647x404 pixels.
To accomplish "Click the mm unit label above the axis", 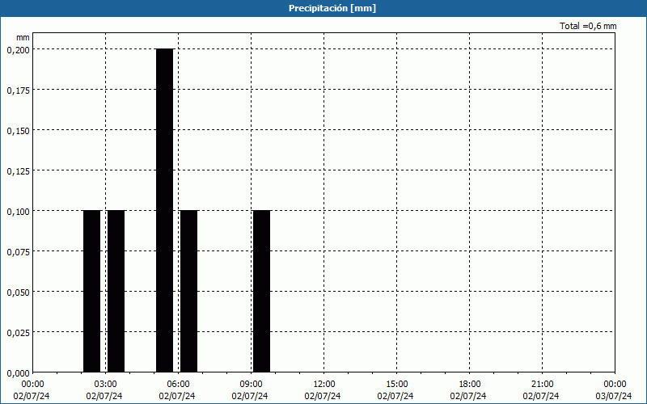I will pos(23,37).
